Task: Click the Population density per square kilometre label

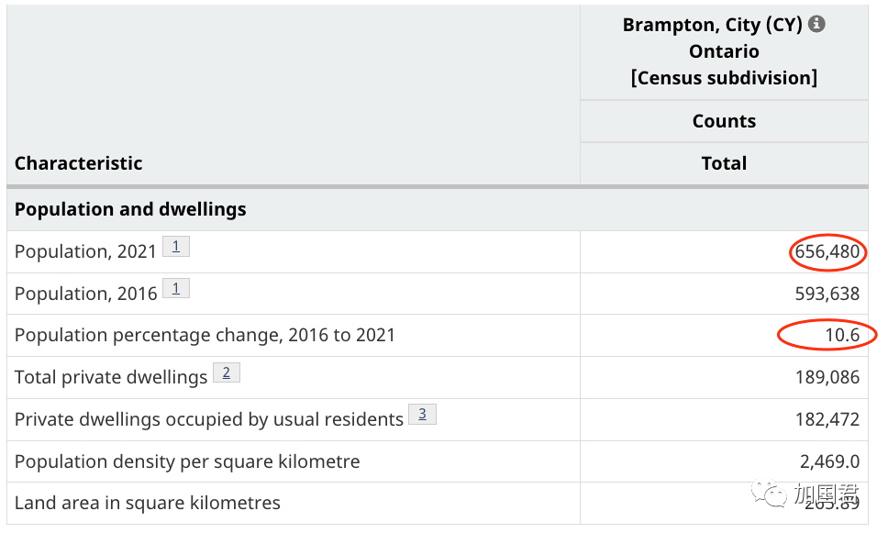Action: (x=187, y=461)
